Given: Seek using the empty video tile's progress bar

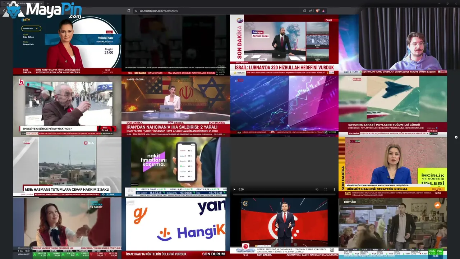Looking at the screenshot, I should (284, 194).
